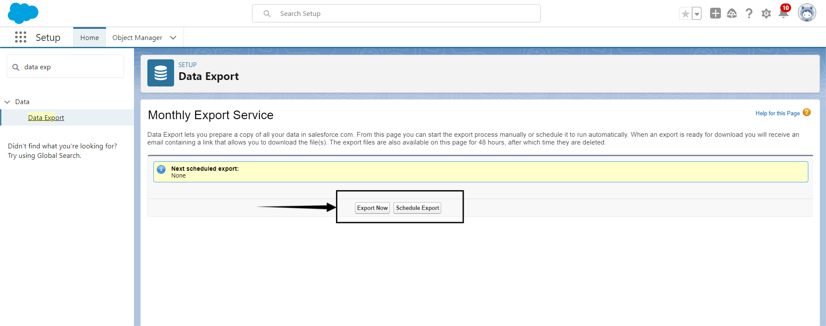The height and width of the screenshot is (326, 826).
Task: Open the Data Export sidebar link
Action: click(x=46, y=117)
